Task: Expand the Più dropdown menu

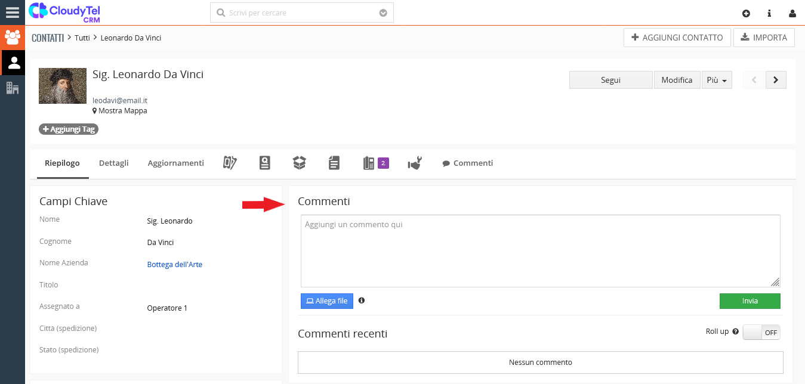Action: pos(717,80)
